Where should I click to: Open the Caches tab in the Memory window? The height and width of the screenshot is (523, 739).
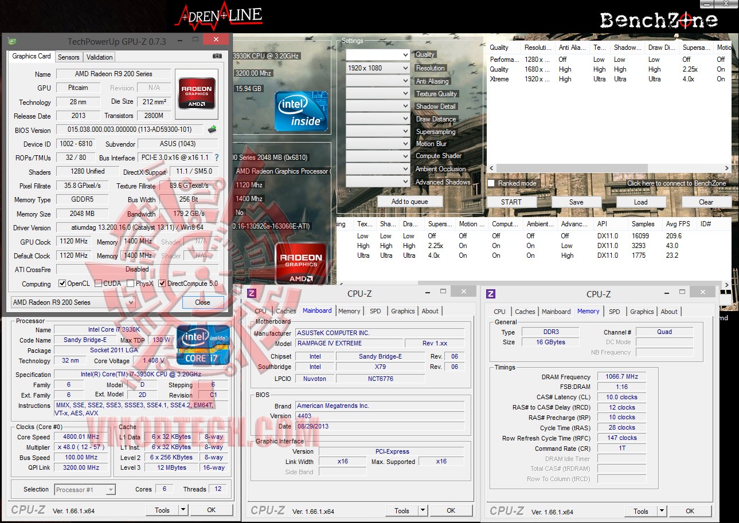525,312
